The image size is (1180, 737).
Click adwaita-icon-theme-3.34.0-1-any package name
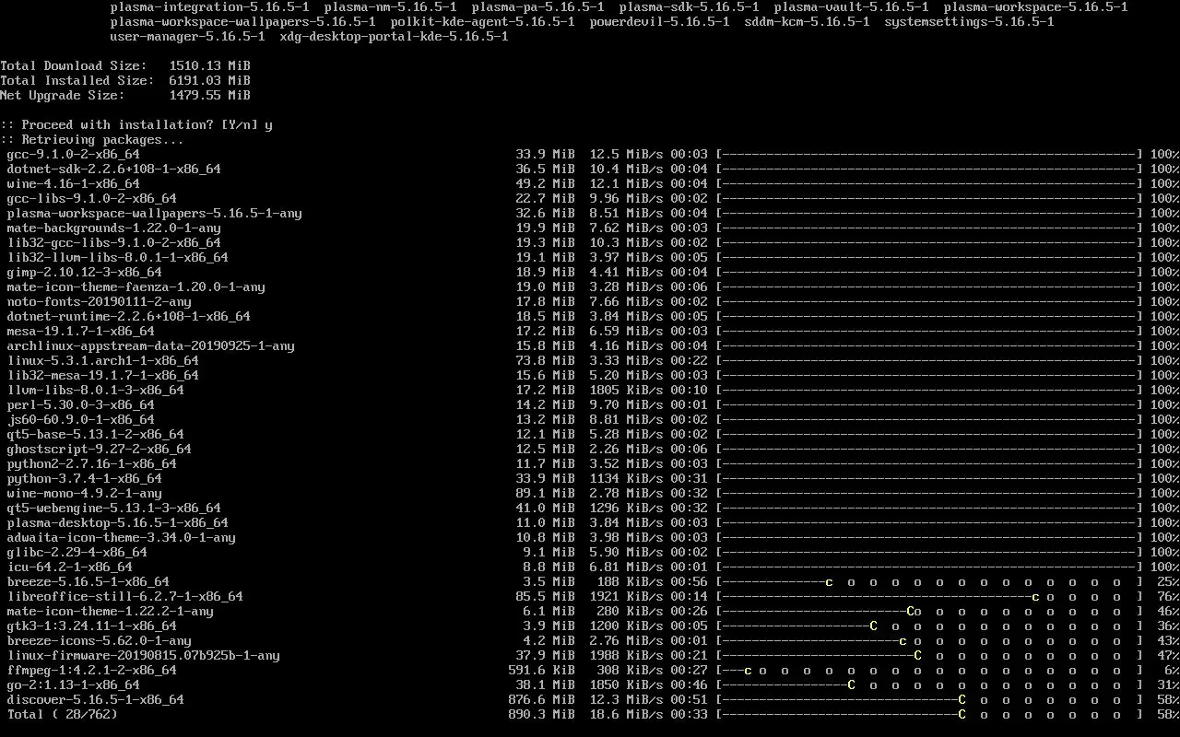pyautogui.click(x=122, y=538)
